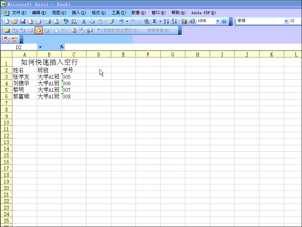Toggle the highlighted Show All Comments button

38,30
